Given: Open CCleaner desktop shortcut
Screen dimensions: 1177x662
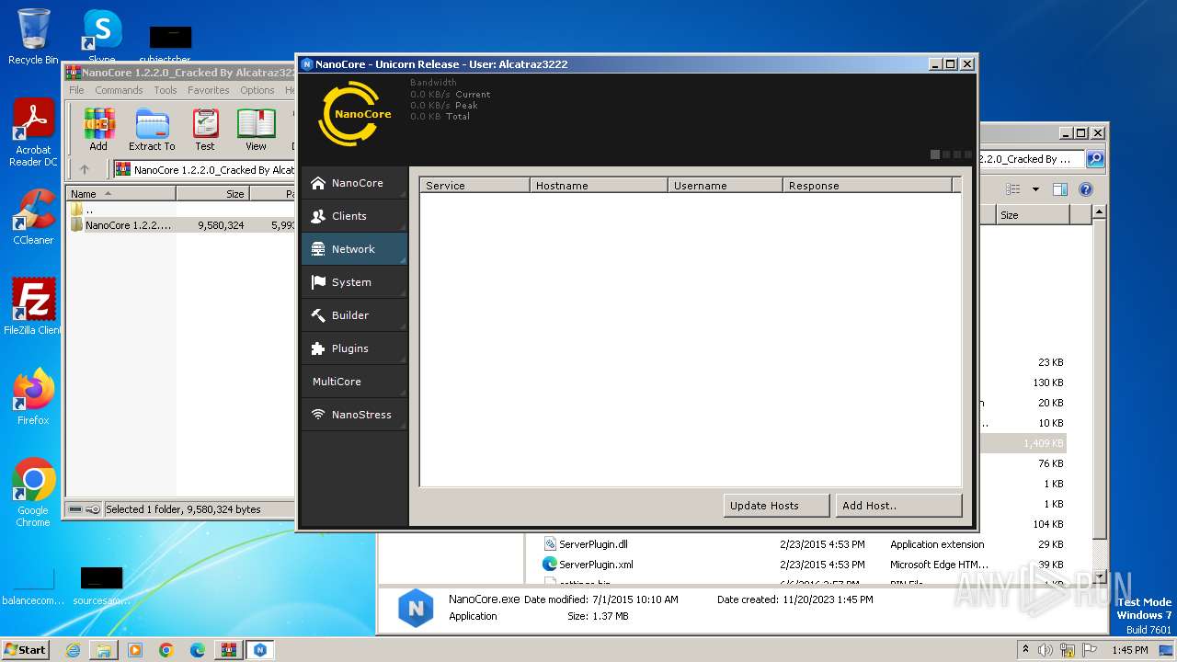Looking at the screenshot, I should coord(33,217).
